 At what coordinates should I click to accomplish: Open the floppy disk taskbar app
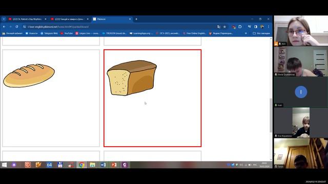point(60,165)
